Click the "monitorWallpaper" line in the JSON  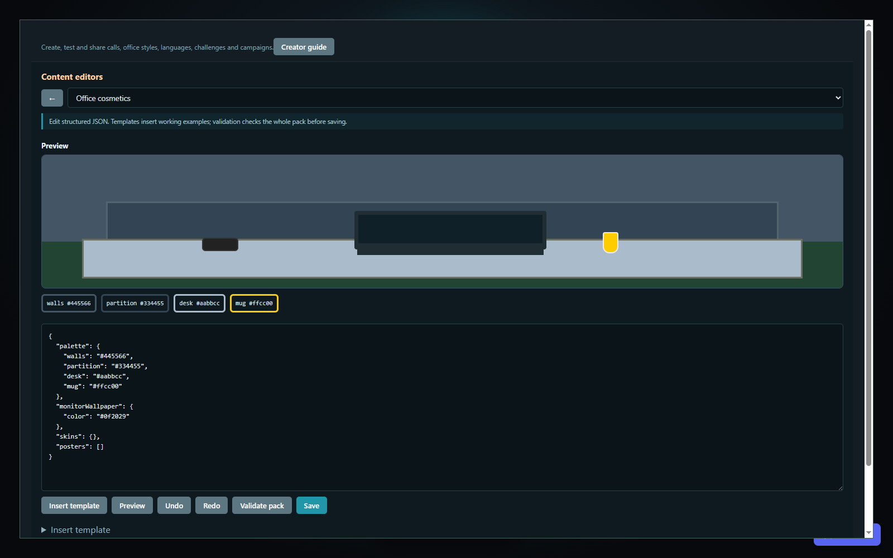click(x=94, y=406)
